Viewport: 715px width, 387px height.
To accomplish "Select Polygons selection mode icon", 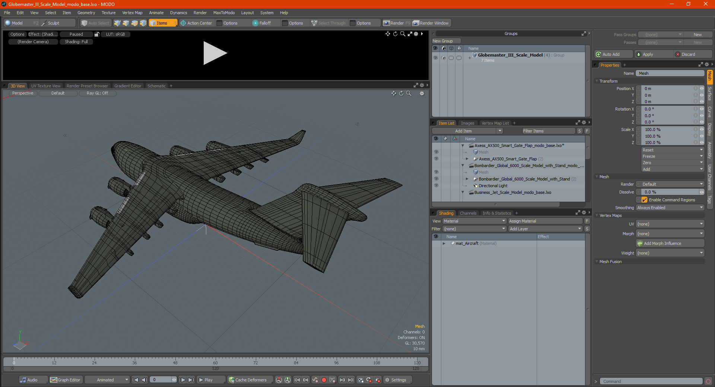I will tap(134, 23).
